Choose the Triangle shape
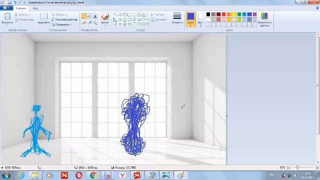 tap(143, 15)
